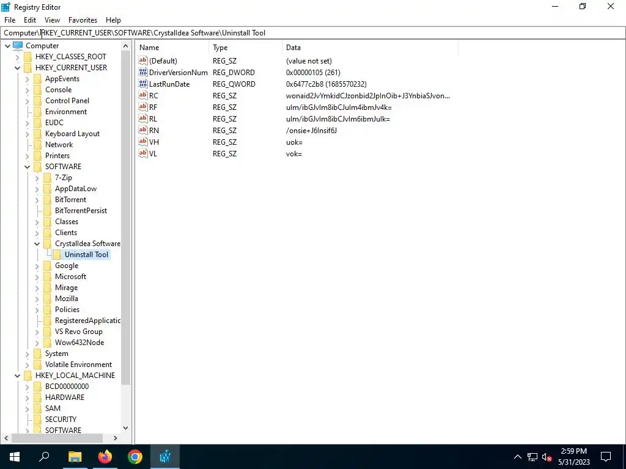Image resolution: width=626 pixels, height=469 pixels.
Task: Click the folder icon next to Mozilla key
Action: click(x=47, y=298)
